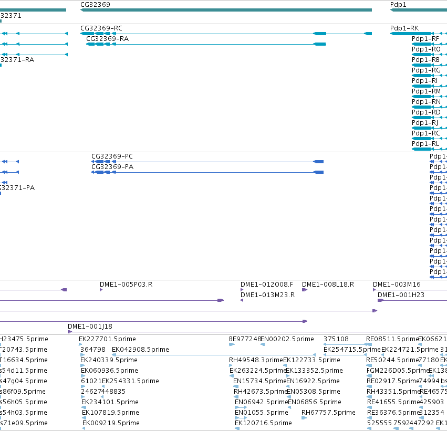
Task: Click EST EK240339.5prime
Action: coord(109,360)
